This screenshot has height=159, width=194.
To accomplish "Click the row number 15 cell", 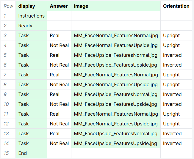I will tap(8, 153).
